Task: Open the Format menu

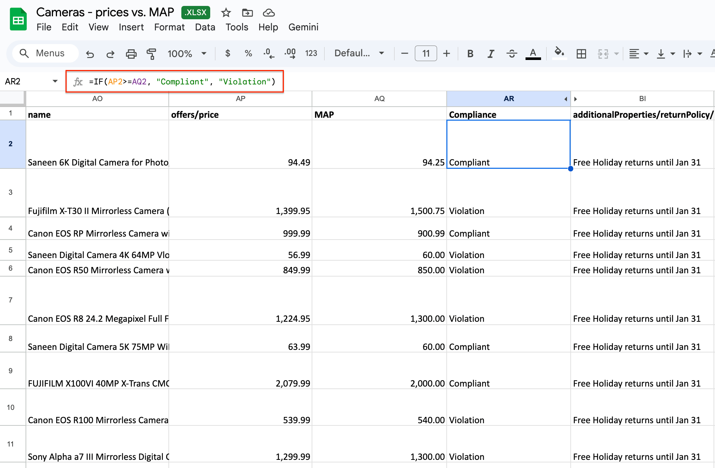Action: pyautogui.click(x=169, y=27)
